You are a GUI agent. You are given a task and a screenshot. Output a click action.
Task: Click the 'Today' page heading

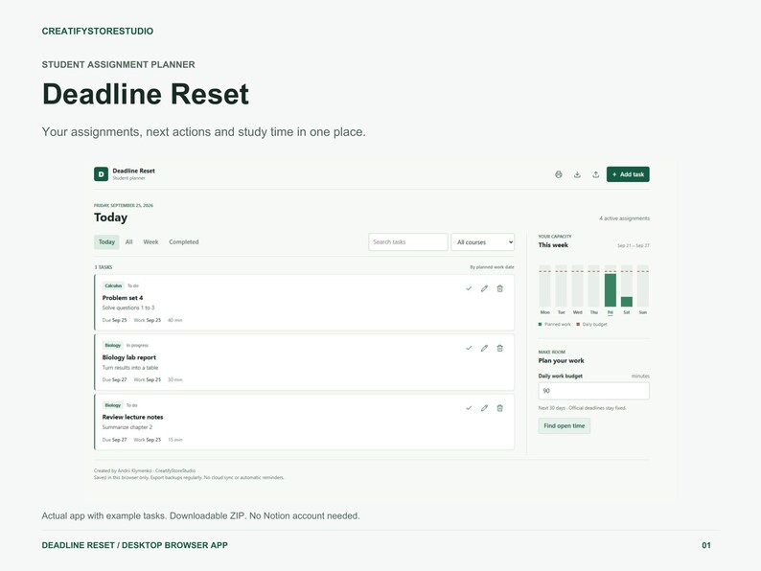point(110,217)
